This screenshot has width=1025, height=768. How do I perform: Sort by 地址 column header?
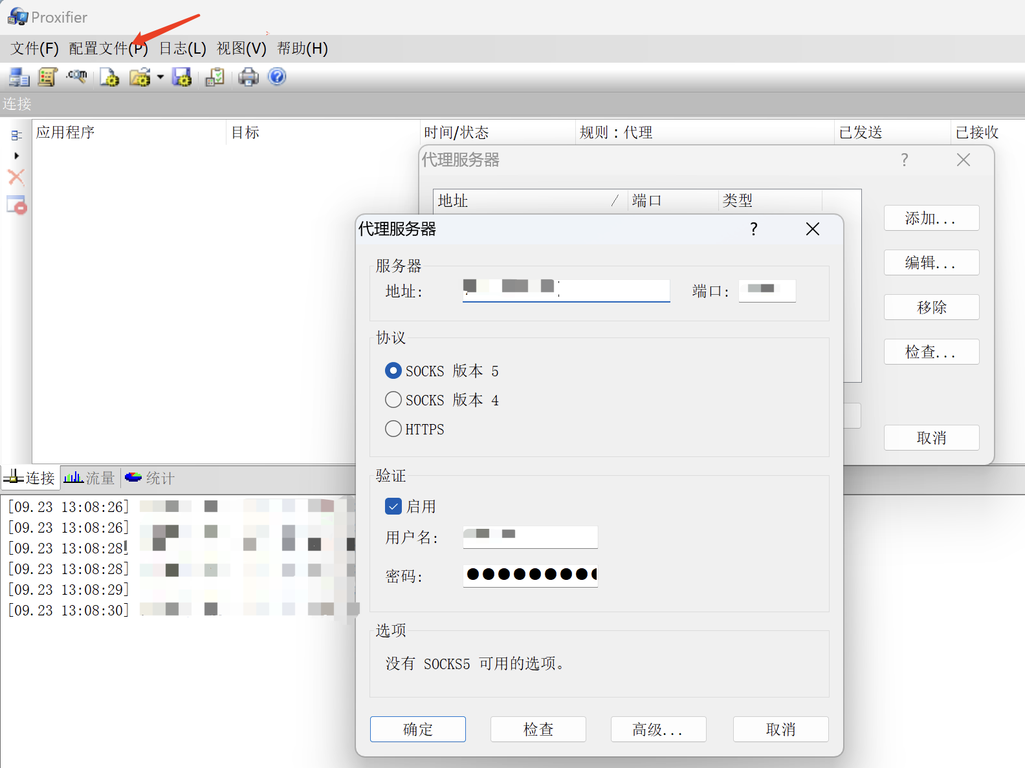[530, 200]
